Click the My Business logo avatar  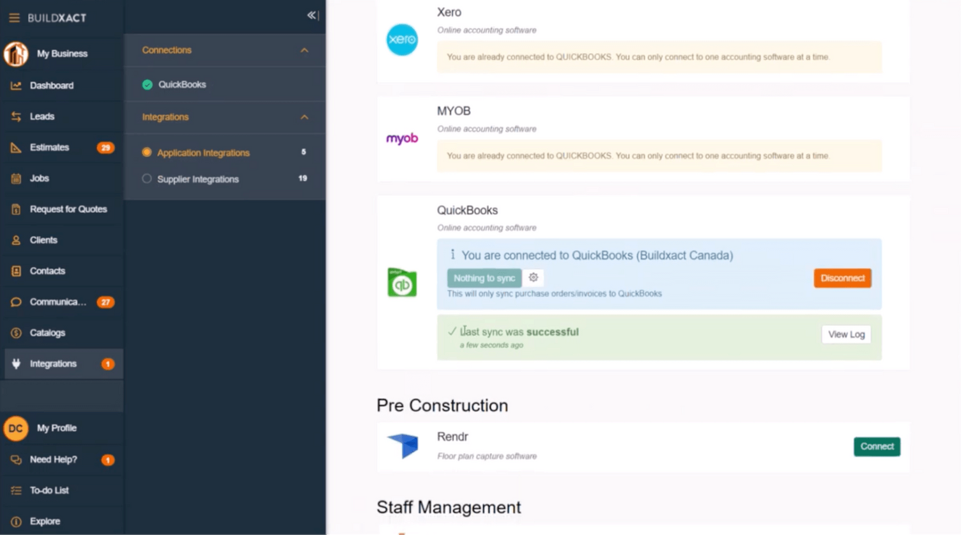(x=16, y=54)
